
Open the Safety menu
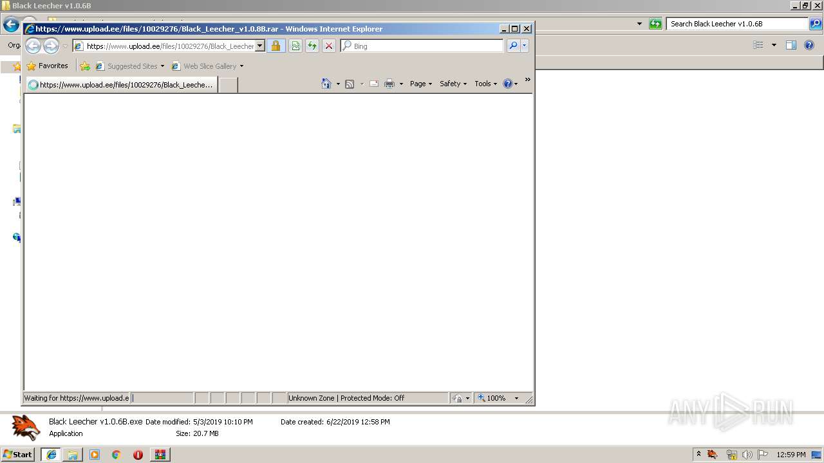(x=453, y=84)
